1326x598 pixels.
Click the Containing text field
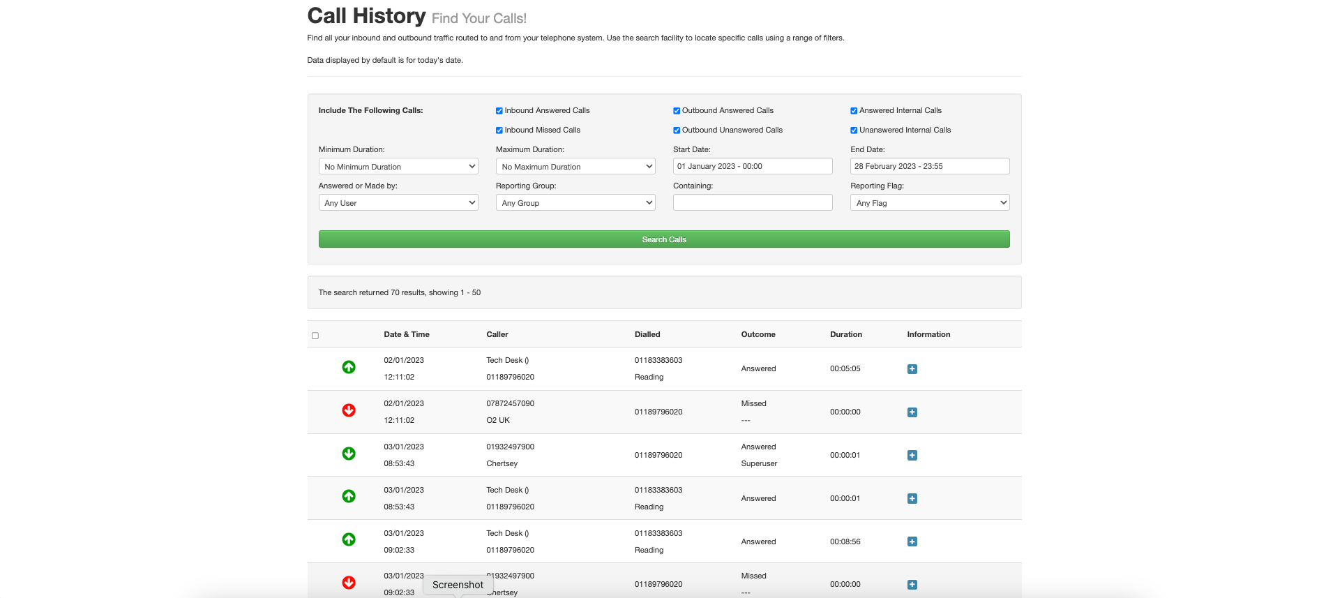(x=753, y=202)
